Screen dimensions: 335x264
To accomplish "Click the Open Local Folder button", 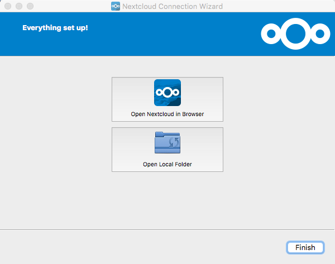I will coord(167,150).
